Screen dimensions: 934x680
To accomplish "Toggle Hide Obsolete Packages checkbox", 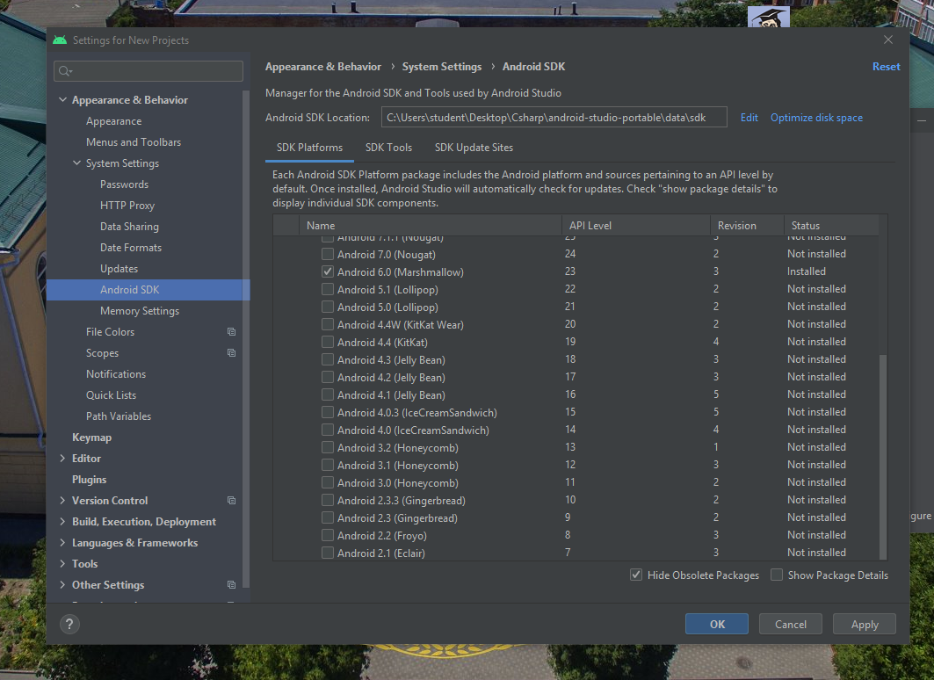I will 636,575.
